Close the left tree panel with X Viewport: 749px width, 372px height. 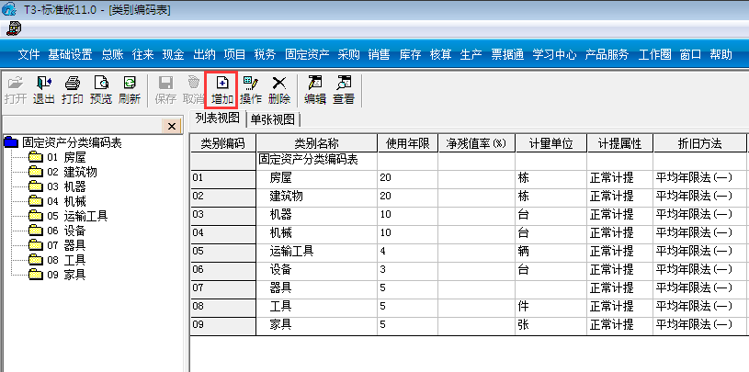point(172,125)
